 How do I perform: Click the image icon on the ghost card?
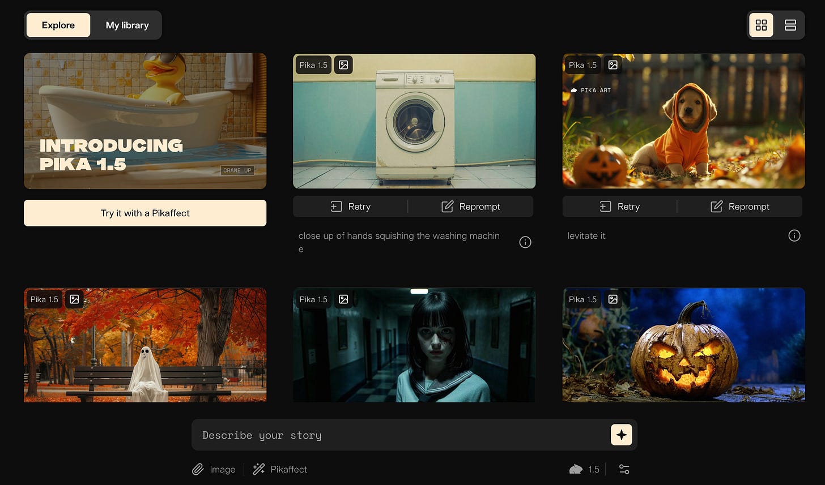point(74,299)
